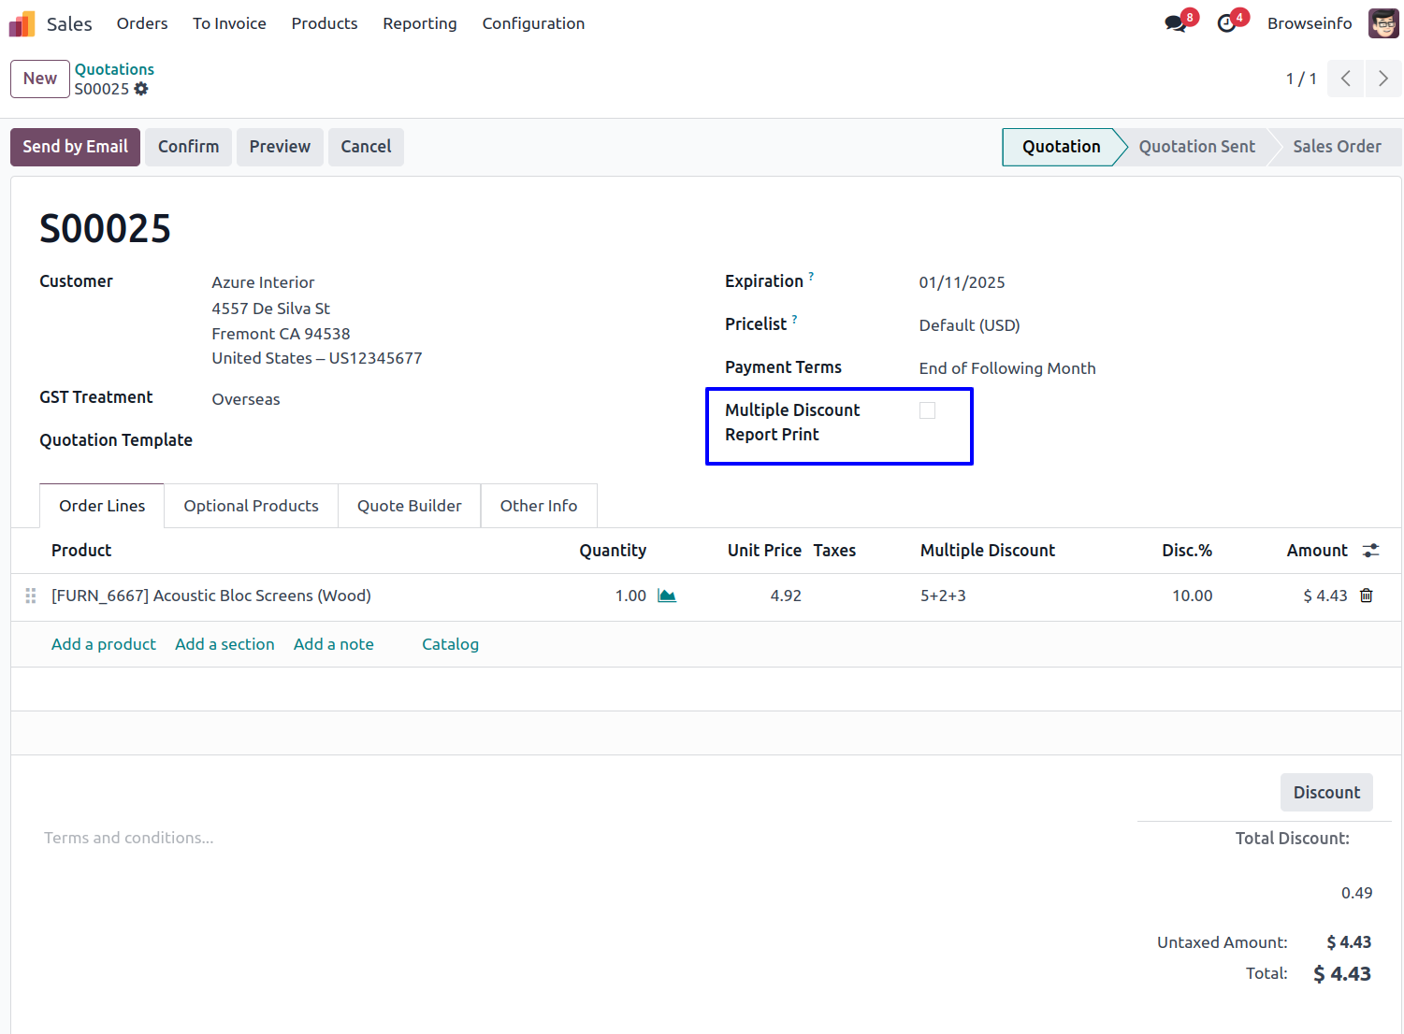This screenshot has height=1034, width=1404.
Task: Click the Send by Email button
Action: (75, 147)
